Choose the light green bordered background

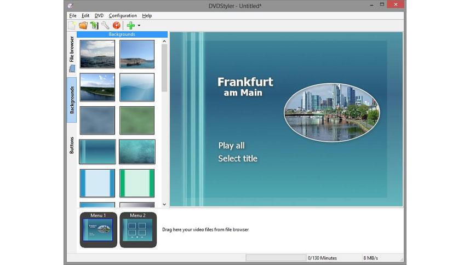(x=137, y=183)
